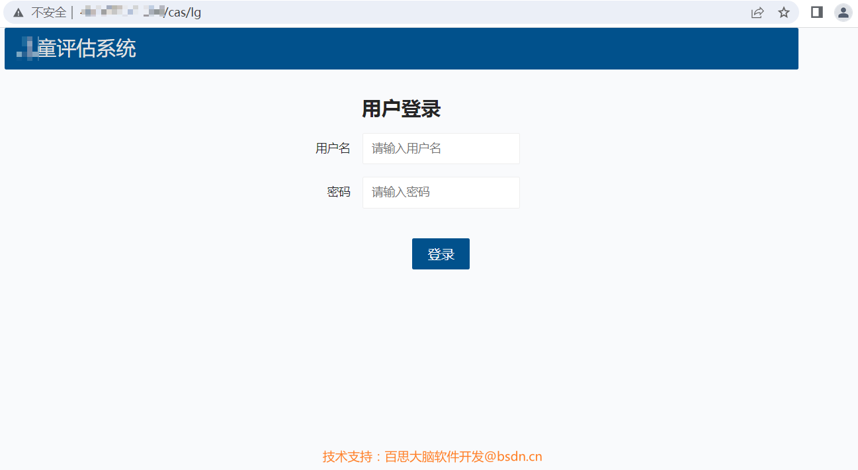This screenshot has width=858, height=470.
Task: Click the 用户登录 heading text
Action: (x=401, y=109)
